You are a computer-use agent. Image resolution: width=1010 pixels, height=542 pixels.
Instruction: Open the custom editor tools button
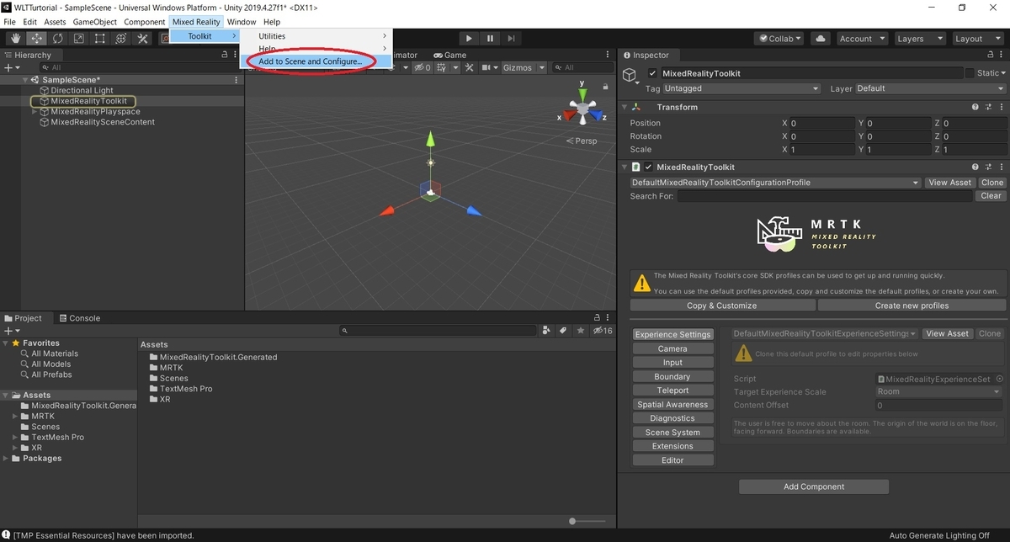coord(142,39)
